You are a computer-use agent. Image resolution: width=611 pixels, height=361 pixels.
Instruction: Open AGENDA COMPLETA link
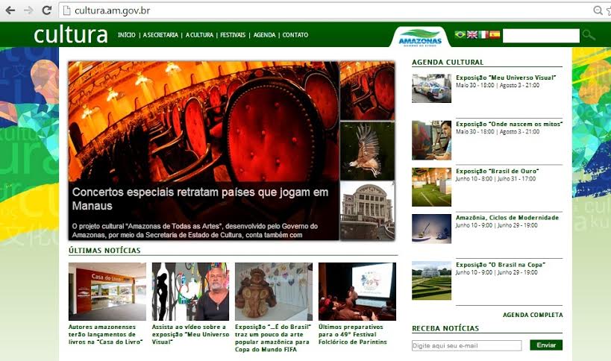[533, 315]
